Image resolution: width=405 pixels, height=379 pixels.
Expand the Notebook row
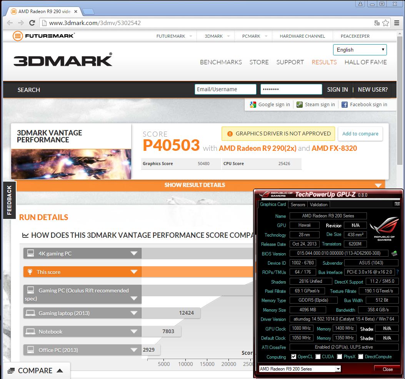(134, 331)
